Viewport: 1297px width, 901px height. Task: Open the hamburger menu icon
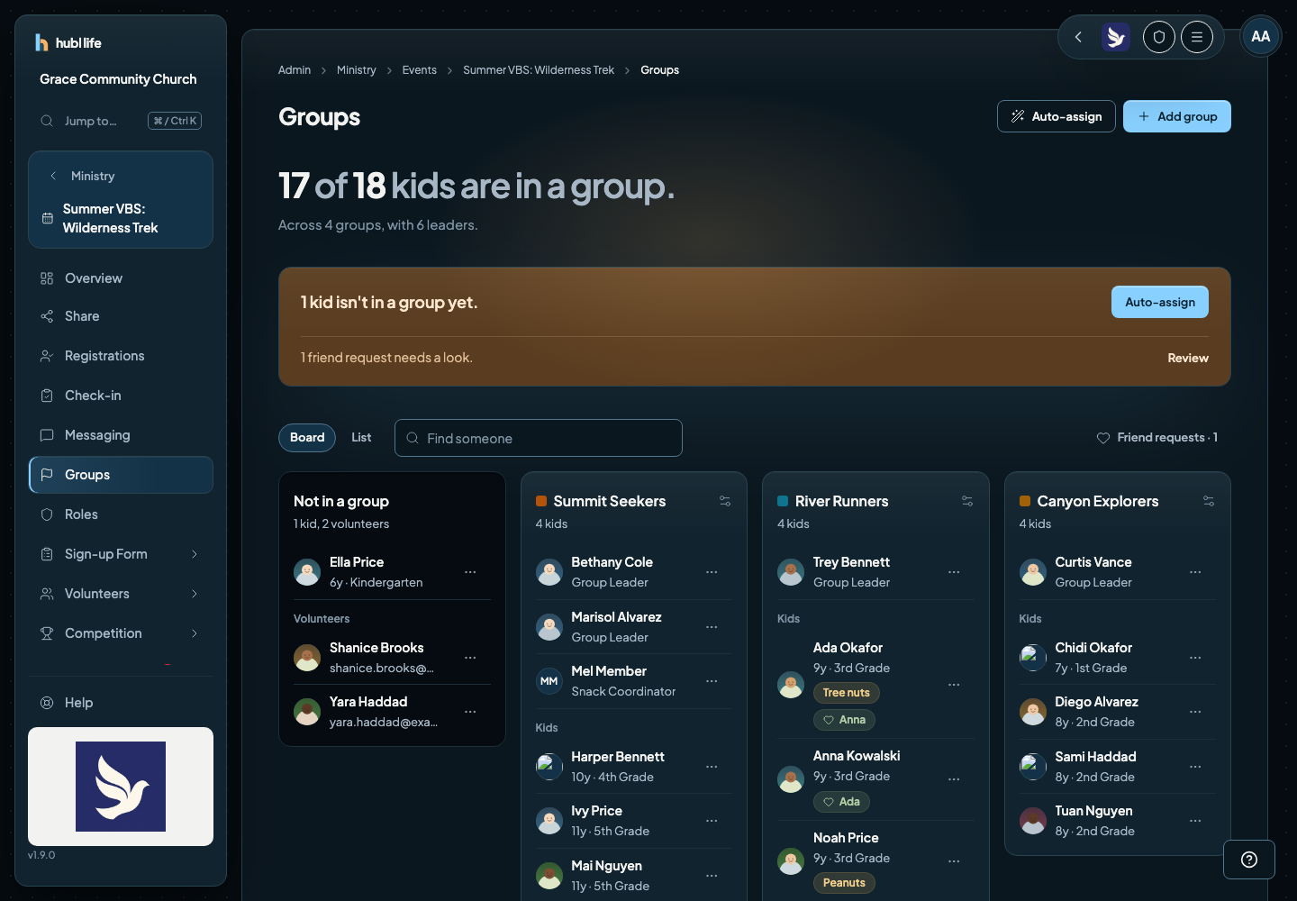(x=1197, y=37)
